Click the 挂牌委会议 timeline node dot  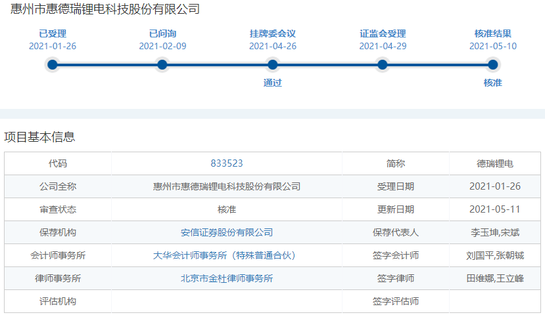pos(272,64)
